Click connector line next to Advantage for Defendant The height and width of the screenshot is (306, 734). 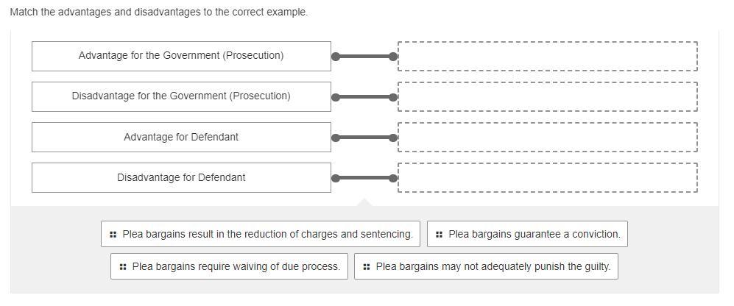364,138
